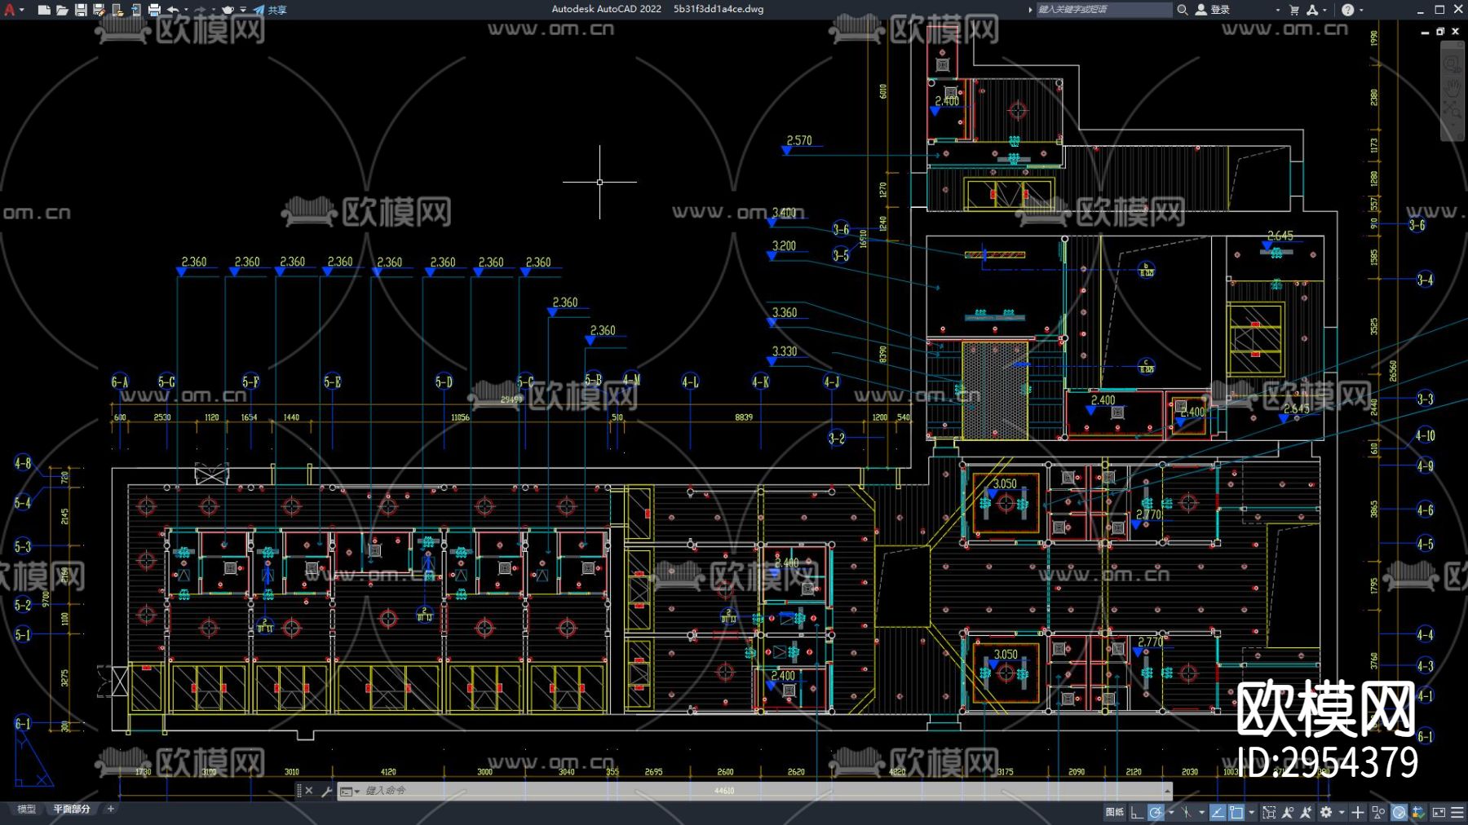Switch to the 平面部分 layout tab
This screenshot has width=1468, height=825.
72,810
